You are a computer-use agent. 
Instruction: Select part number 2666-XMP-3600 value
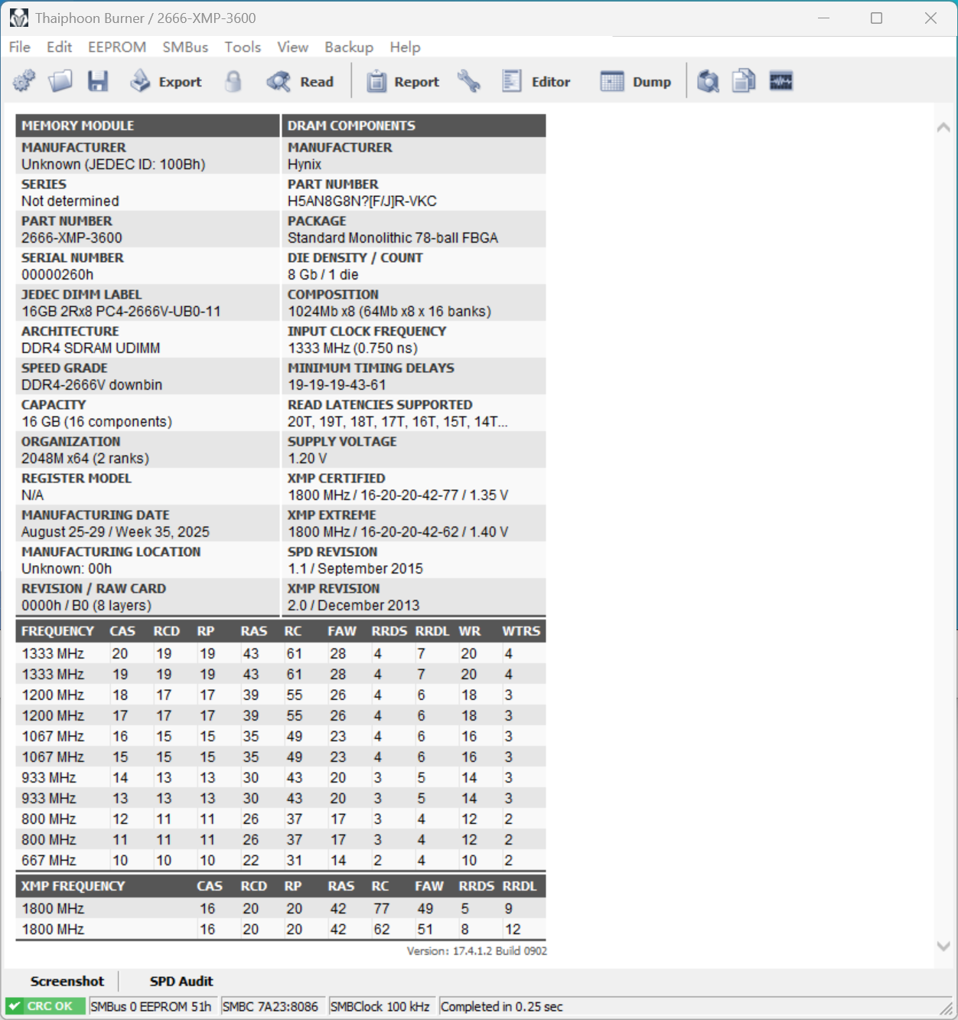tap(72, 238)
